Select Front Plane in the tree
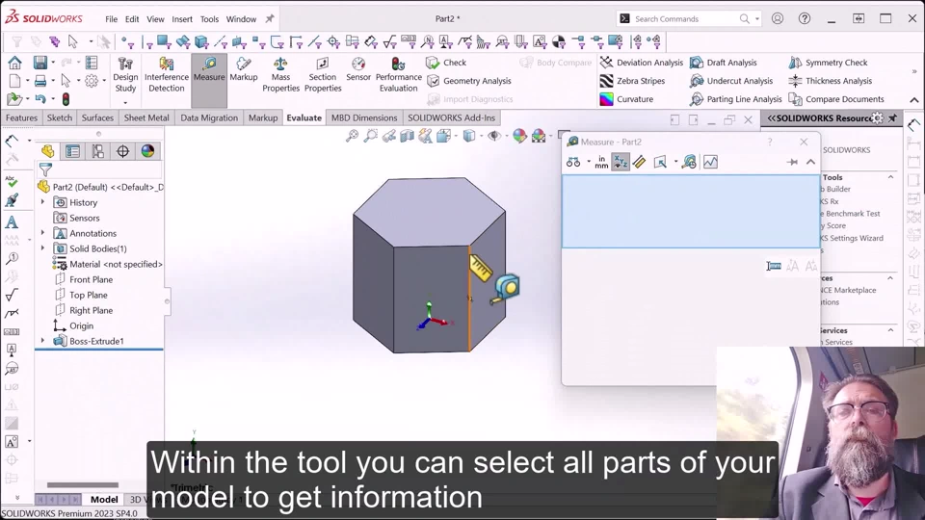 tap(91, 279)
